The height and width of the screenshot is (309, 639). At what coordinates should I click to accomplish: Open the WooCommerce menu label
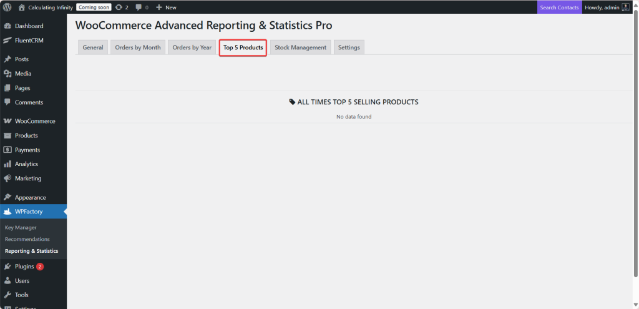point(35,121)
